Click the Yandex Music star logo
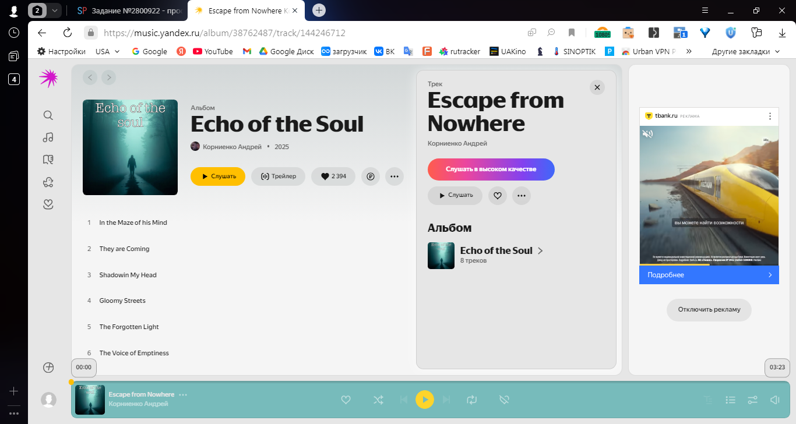Screen dimensions: 796x424 [x=48, y=78]
